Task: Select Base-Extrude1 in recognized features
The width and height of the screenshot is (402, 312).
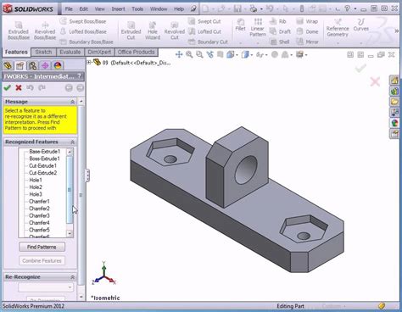Action: (45, 152)
